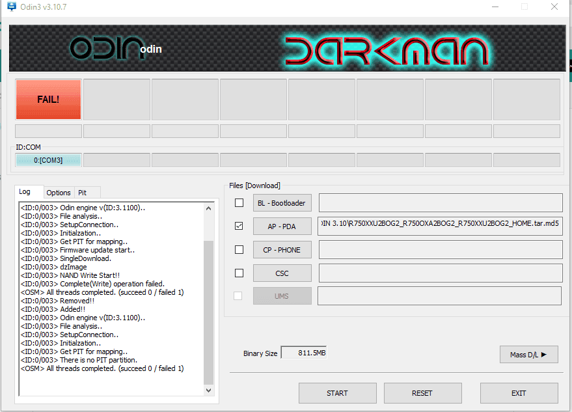Image resolution: width=572 pixels, height=412 pixels.
Task: Click the log vertical scrollbar thumb
Action: point(209,312)
